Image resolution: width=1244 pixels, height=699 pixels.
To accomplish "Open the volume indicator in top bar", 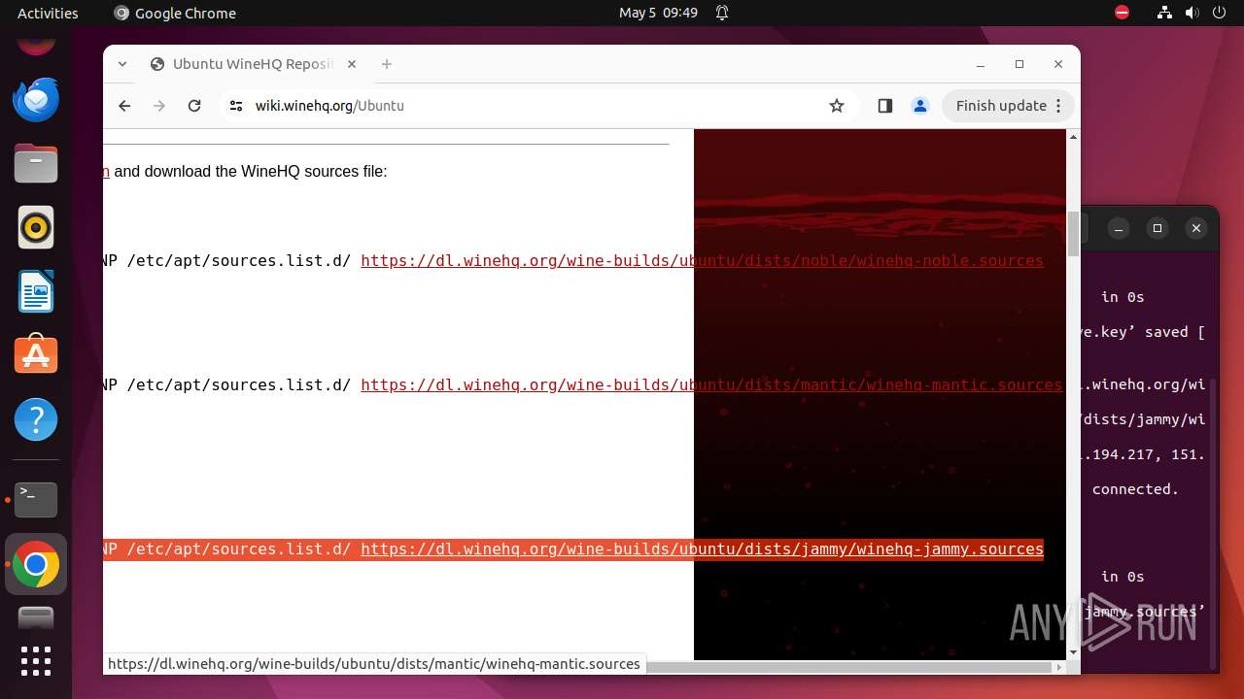I will [x=1192, y=13].
